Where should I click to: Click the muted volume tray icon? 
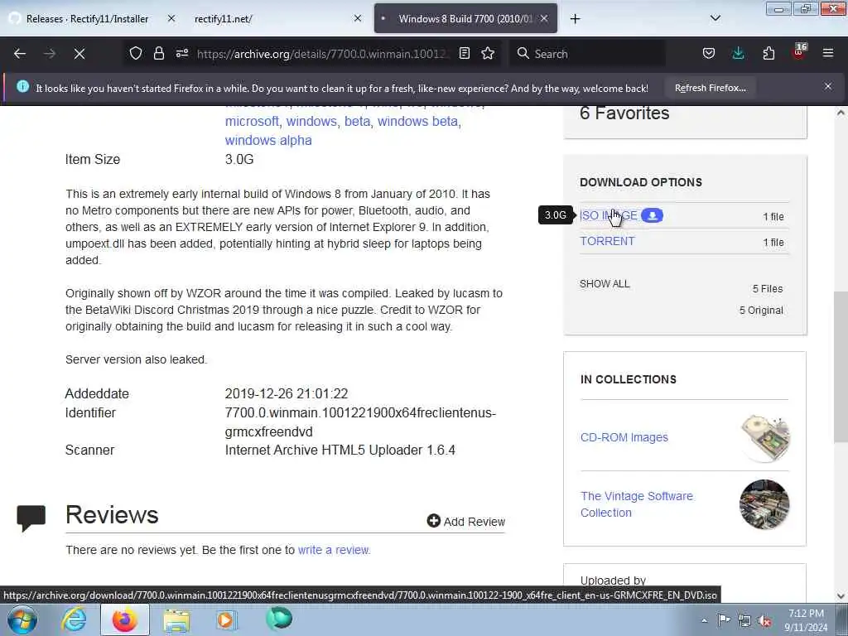click(764, 620)
